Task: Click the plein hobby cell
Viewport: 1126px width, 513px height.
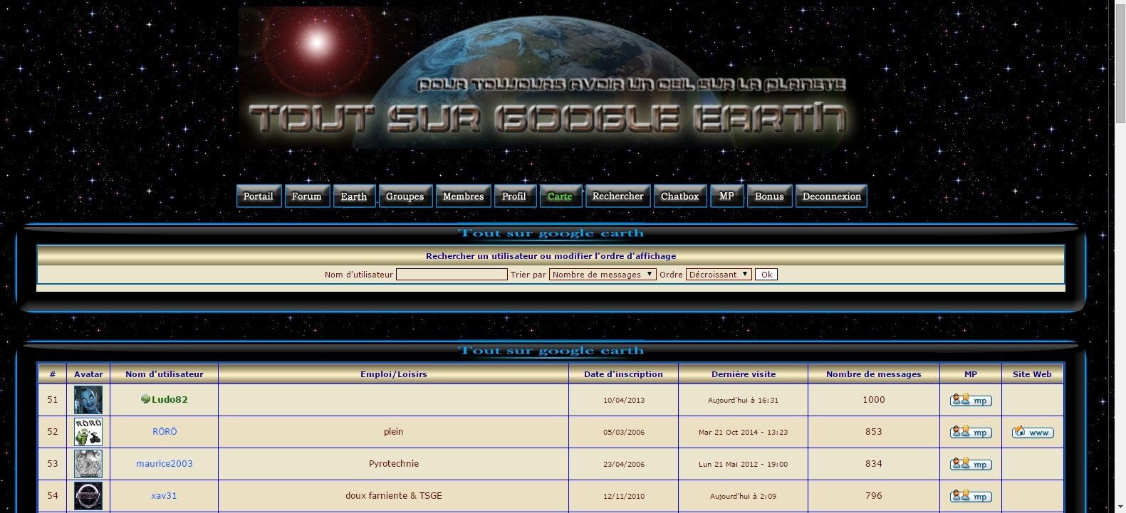Action: click(x=394, y=432)
